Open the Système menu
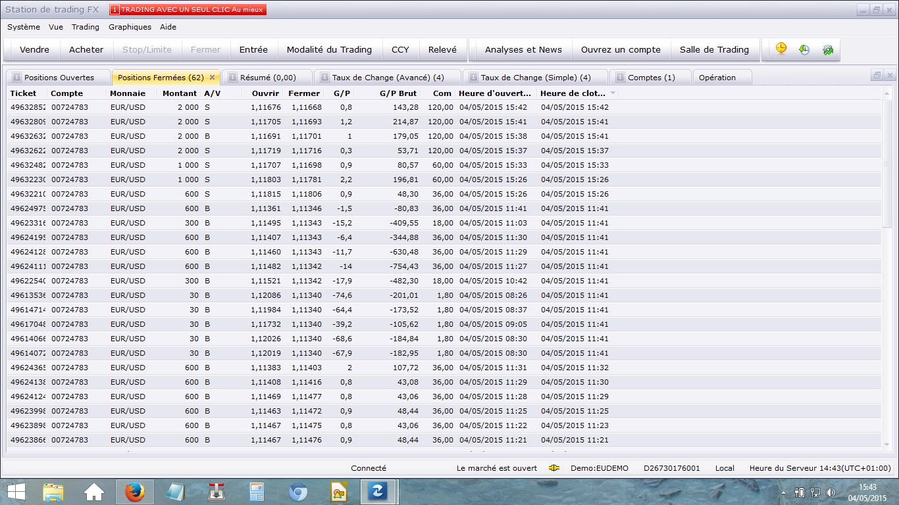 click(x=24, y=27)
